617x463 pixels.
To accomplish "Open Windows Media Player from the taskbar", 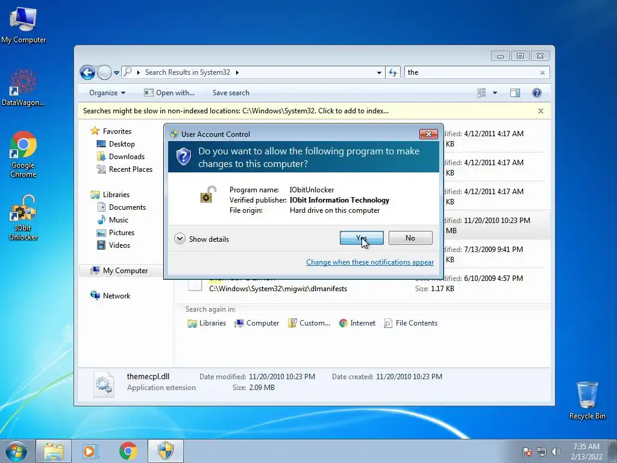I will (x=90, y=451).
